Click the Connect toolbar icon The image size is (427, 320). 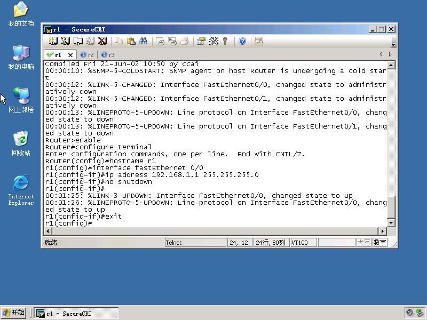point(53,41)
